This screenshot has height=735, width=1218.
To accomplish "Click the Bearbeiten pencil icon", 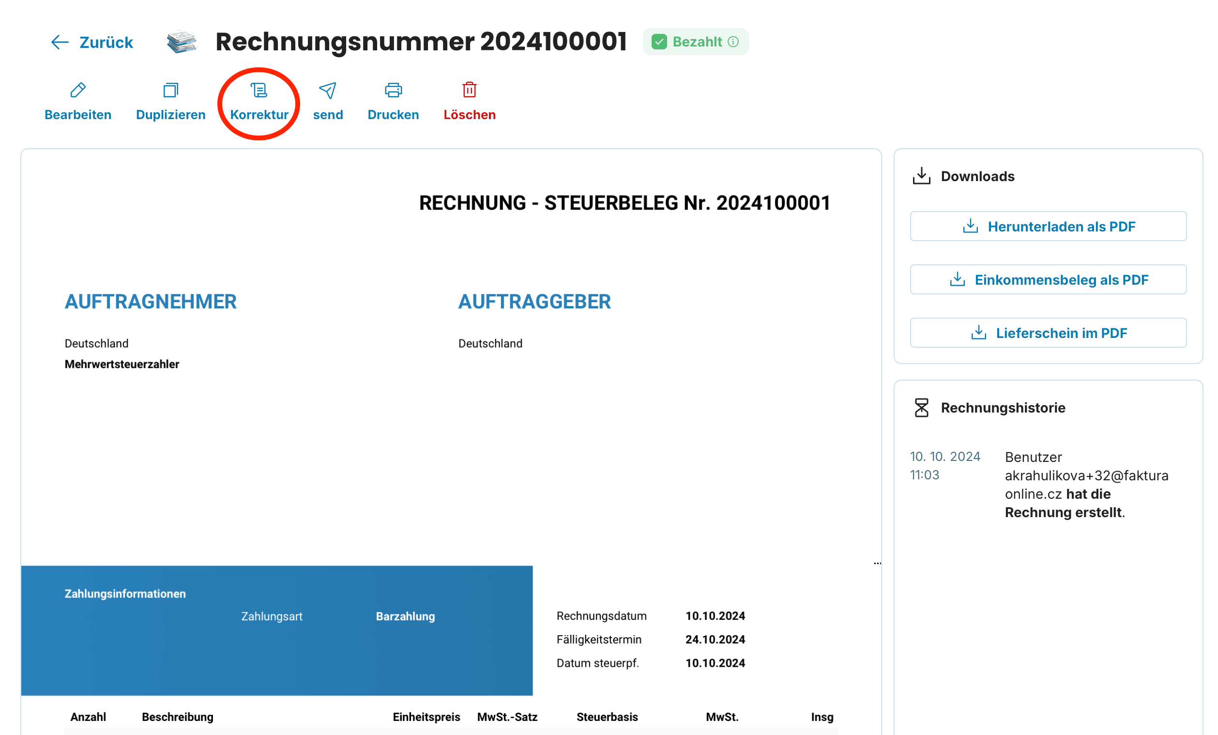I will click(78, 90).
